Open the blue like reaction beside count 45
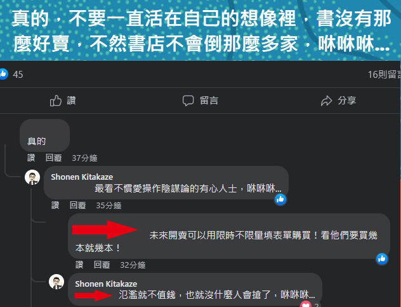This screenshot has height=307, width=401. [x=4, y=74]
